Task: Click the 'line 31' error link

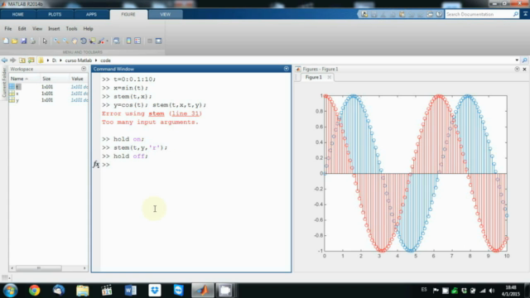Action: 185,114
